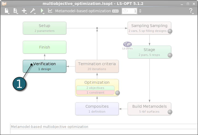Select the 2 objectives row

[x=95, y=88]
